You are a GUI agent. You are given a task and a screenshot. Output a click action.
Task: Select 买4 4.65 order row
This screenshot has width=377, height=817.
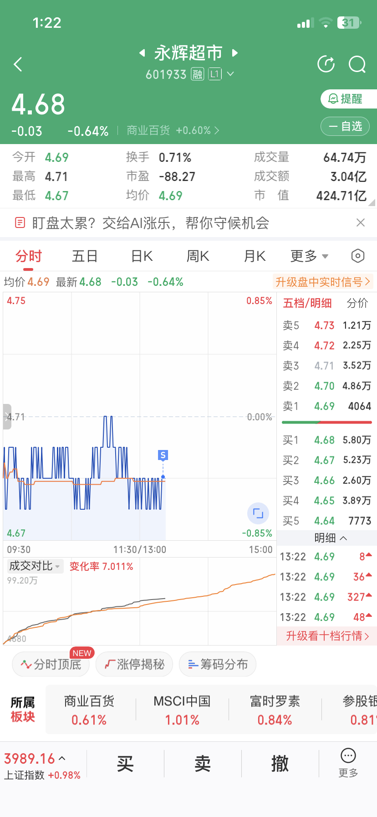pos(327,500)
